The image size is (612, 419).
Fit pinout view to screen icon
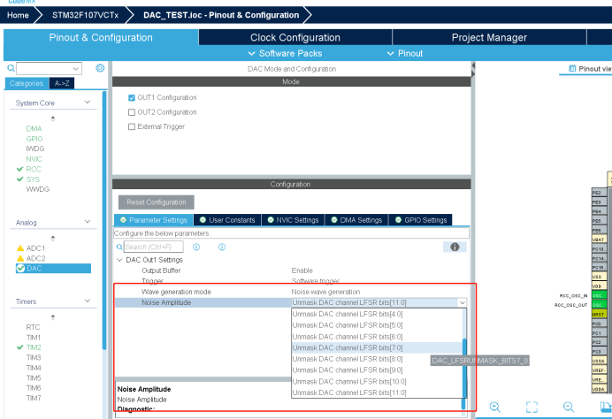pyautogui.click(x=532, y=407)
